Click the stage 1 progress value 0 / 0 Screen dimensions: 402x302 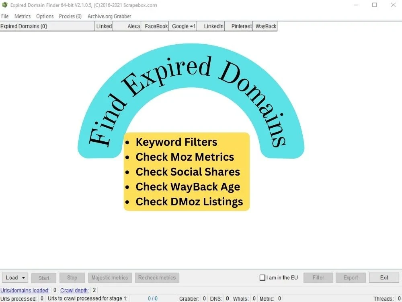(x=153, y=298)
